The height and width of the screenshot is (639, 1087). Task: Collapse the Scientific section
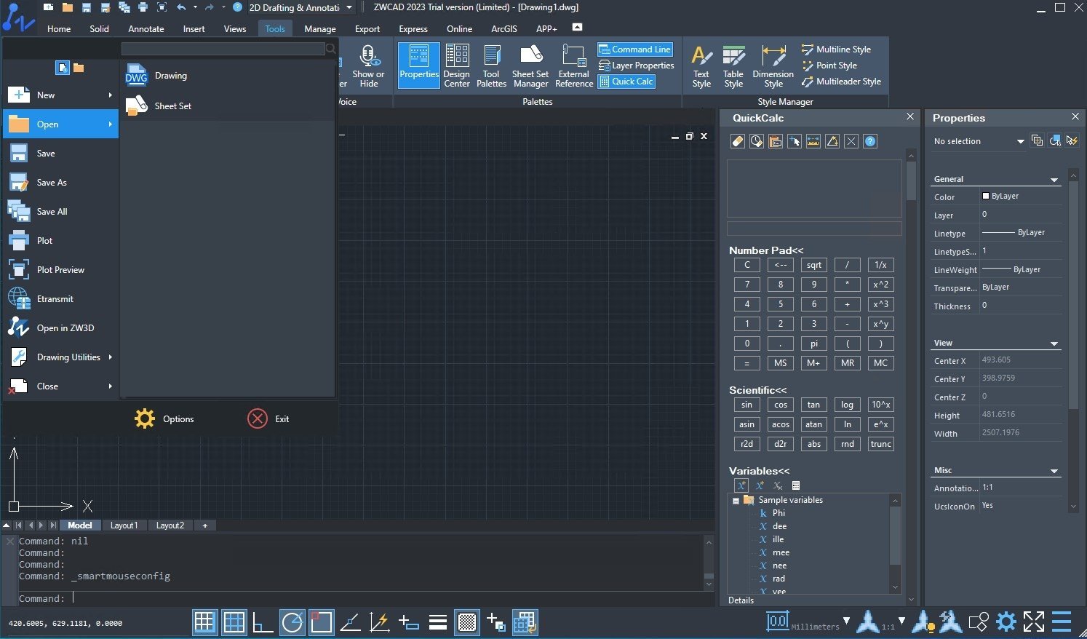pos(757,390)
